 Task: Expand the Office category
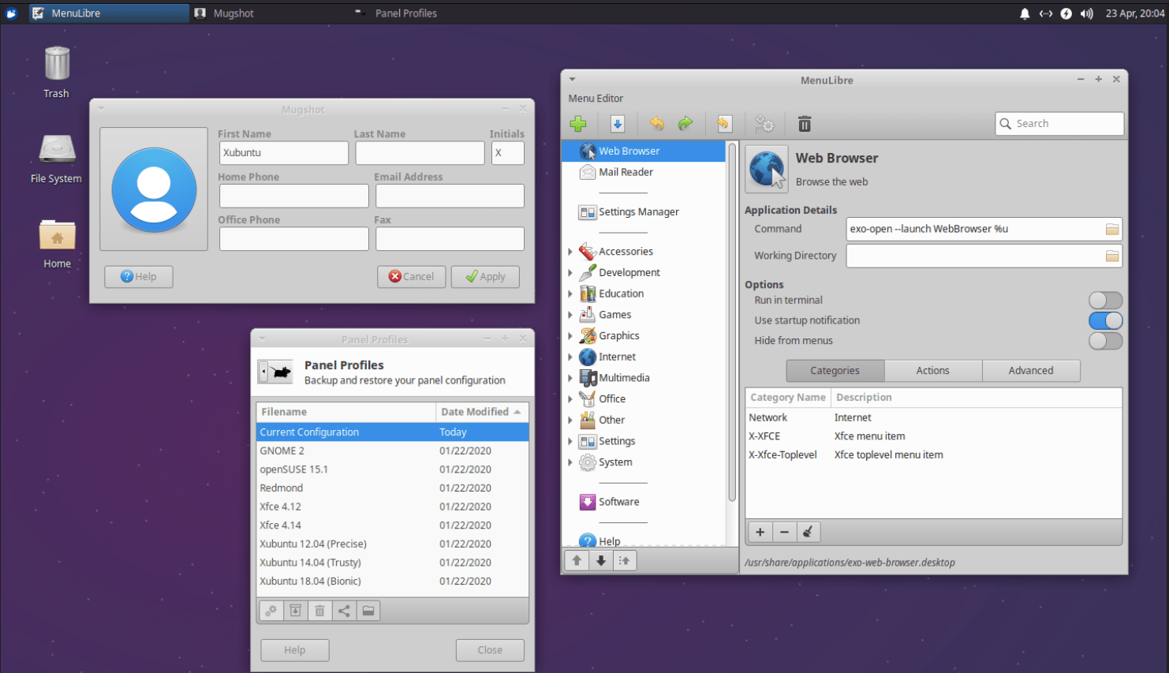point(570,399)
